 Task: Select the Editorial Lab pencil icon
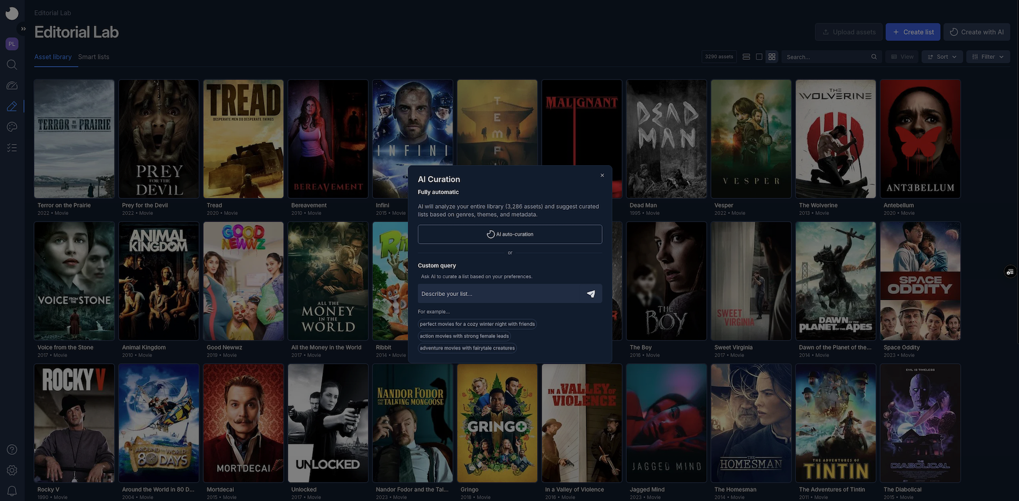click(x=12, y=106)
